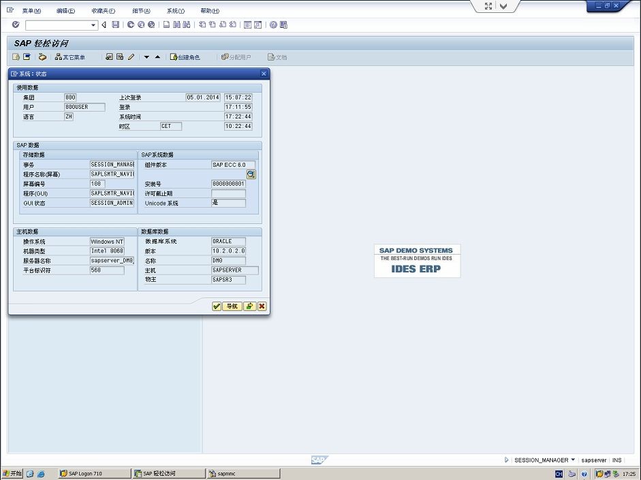The width and height of the screenshot is (641, 480).
Task: Click the black down-arrow move icon
Action: point(146,57)
